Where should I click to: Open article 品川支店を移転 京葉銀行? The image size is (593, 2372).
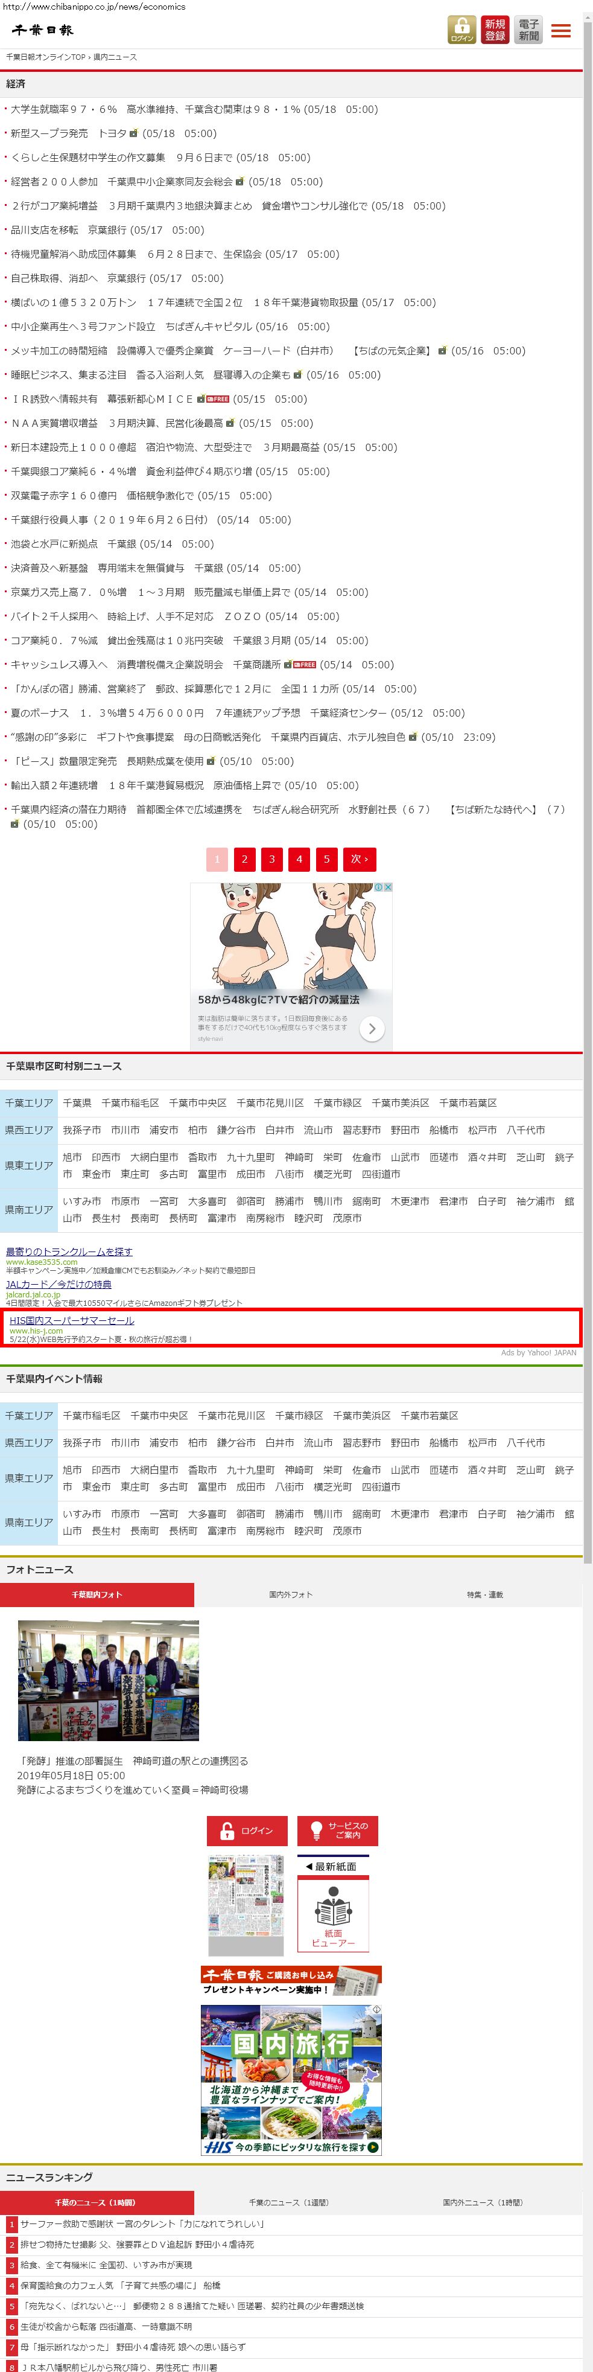click(68, 230)
